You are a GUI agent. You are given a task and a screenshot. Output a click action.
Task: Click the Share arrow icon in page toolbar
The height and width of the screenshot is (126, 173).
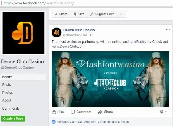(x=56, y=14)
